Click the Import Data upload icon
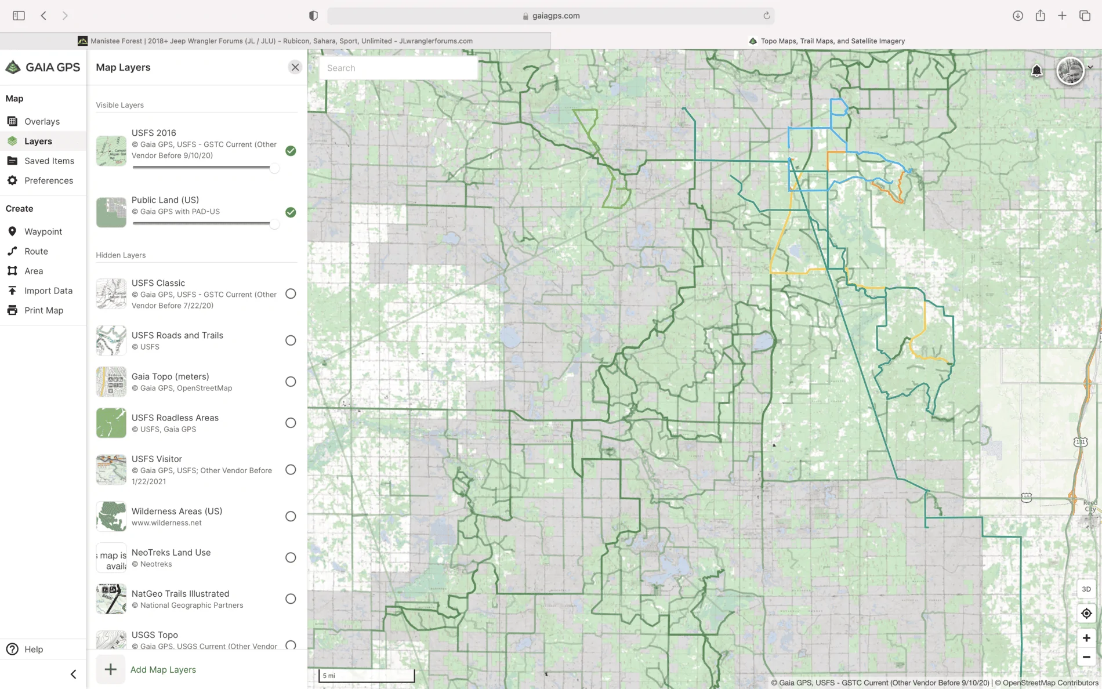The width and height of the screenshot is (1102, 689). (12, 291)
